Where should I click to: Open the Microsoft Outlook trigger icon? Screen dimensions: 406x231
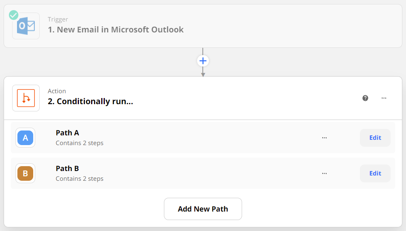pyautogui.click(x=26, y=26)
